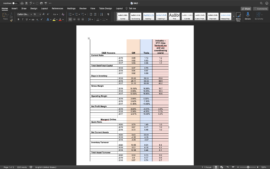Screen dimensions: 270x169
Task: Switch to the Table Design tab
Action: click(x=105, y=8)
